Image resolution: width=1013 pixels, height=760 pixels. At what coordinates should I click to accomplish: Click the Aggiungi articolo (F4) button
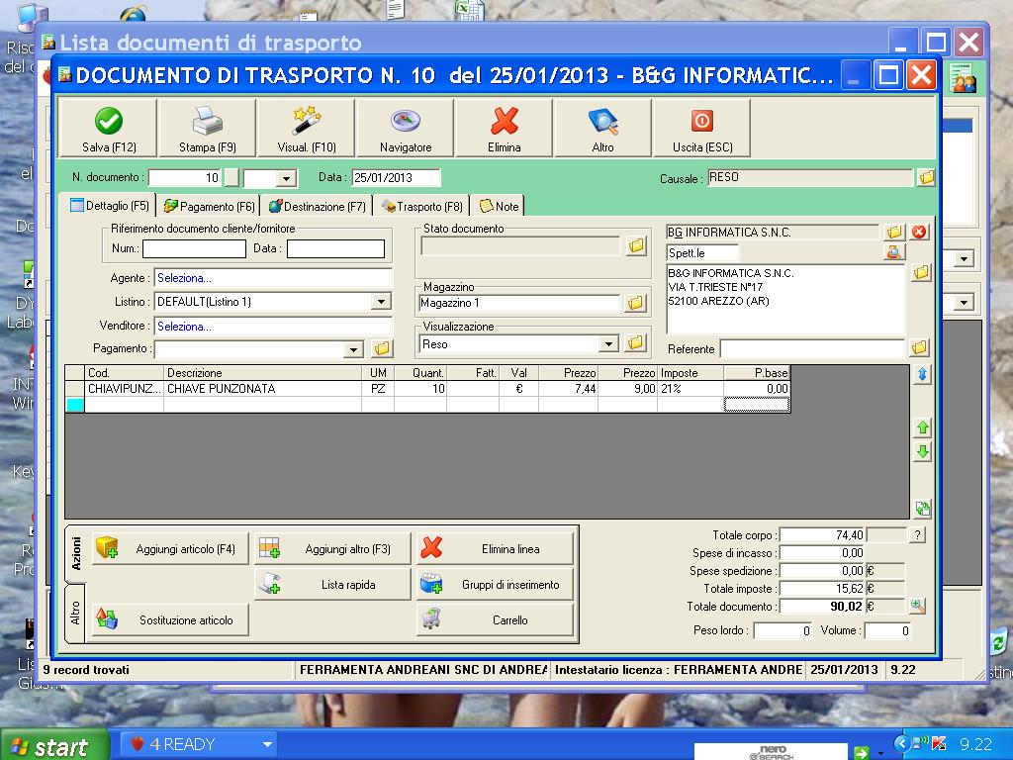(169, 549)
